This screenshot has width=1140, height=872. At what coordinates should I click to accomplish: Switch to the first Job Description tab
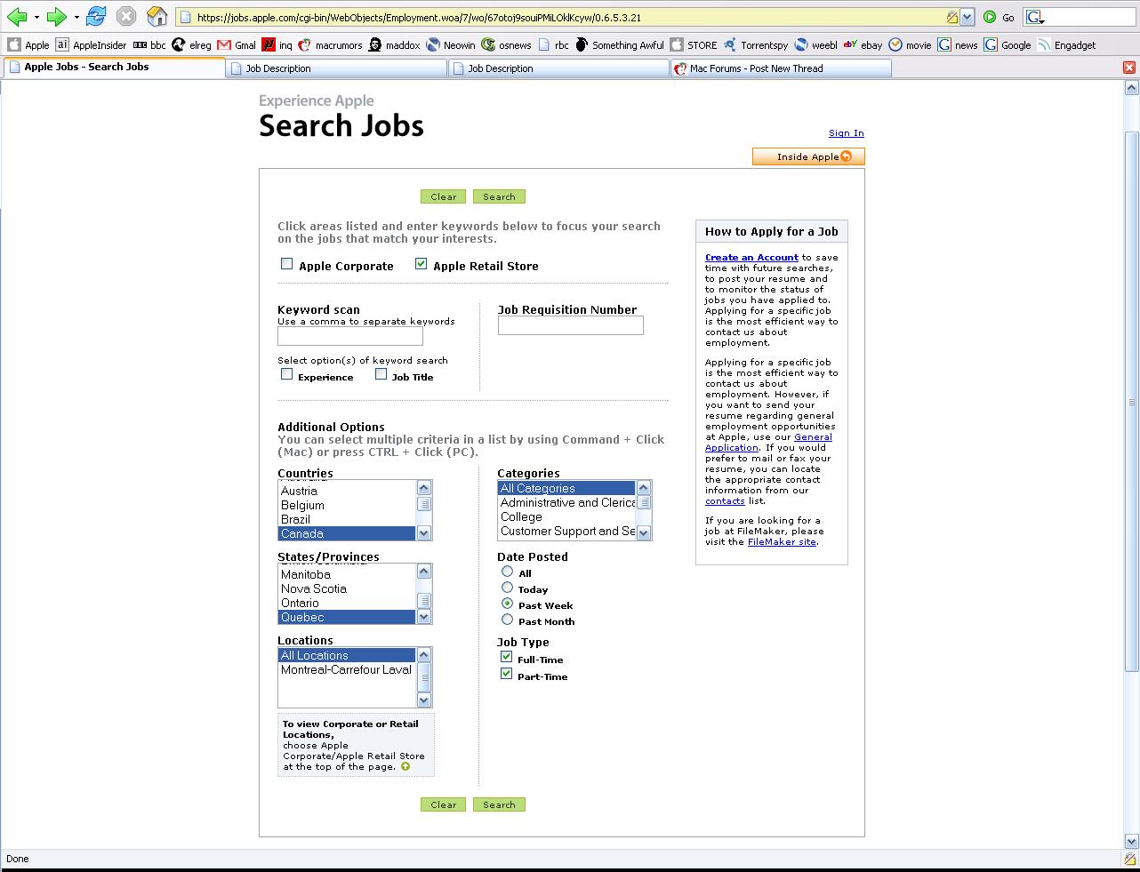pos(336,68)
